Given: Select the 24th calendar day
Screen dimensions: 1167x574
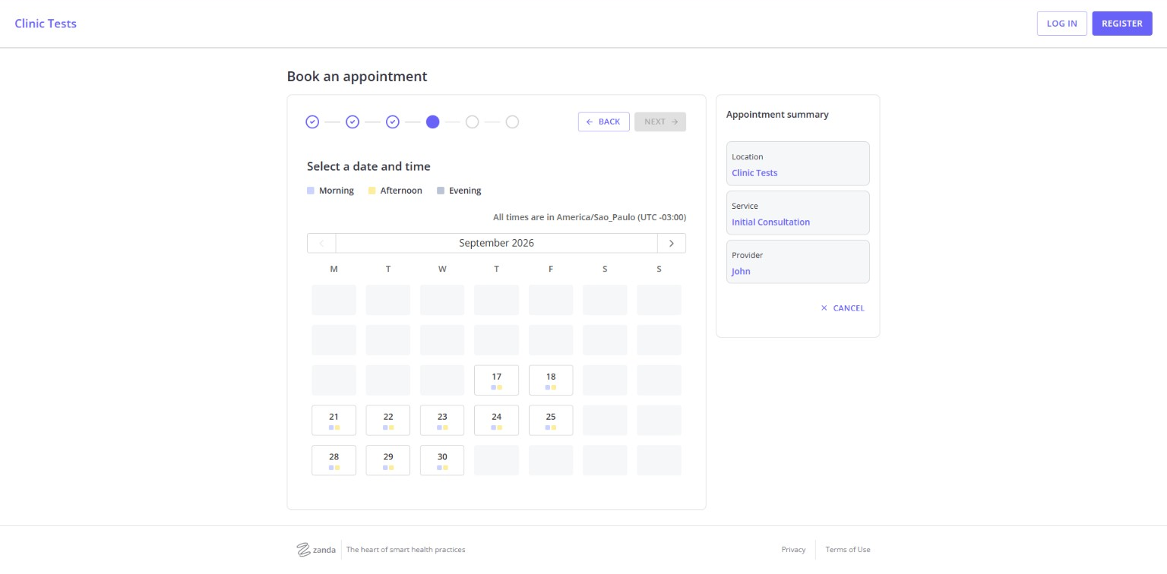Looking at the screenshot, I should coord(496,421).
